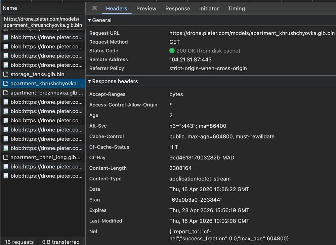Click the Name column header
336x245 pixels.
10,8
